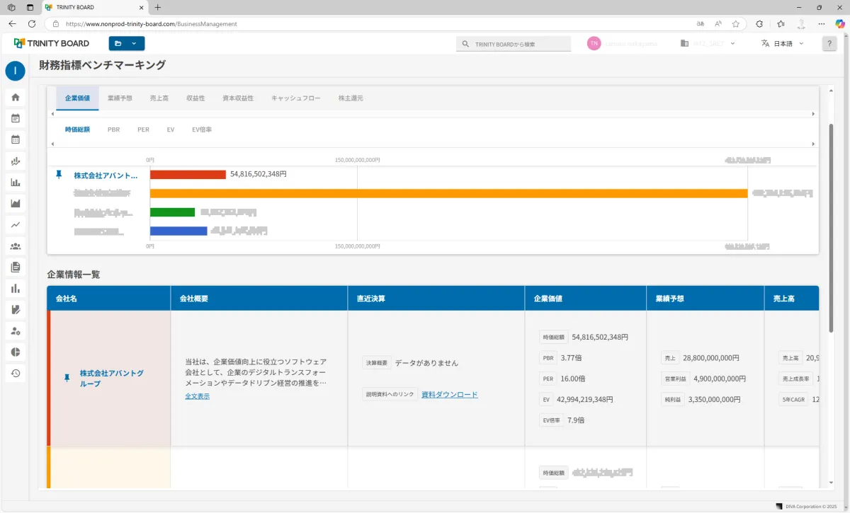The image size is (850, 513).
Task: Click the pin icon in the chart row
Action: tap(59, 174)
